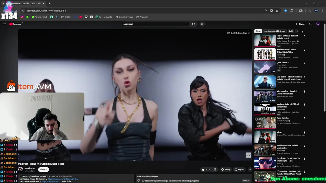Open the red YouTube bookmark icon
The image size is (326, 183).
81,17
